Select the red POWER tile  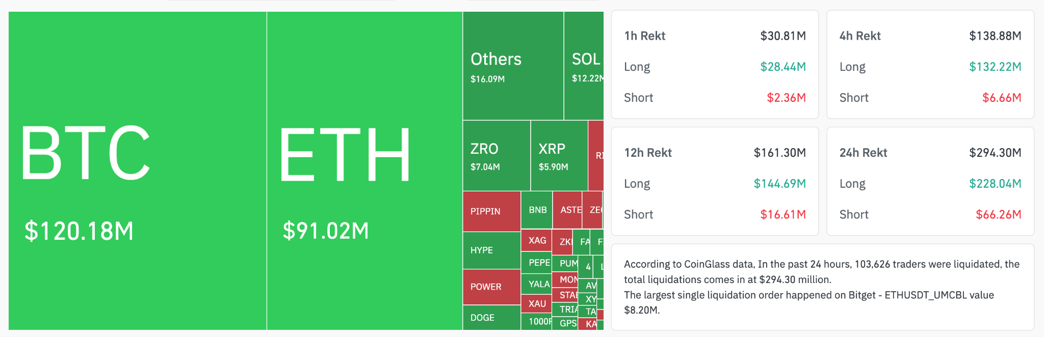[491, 287]
